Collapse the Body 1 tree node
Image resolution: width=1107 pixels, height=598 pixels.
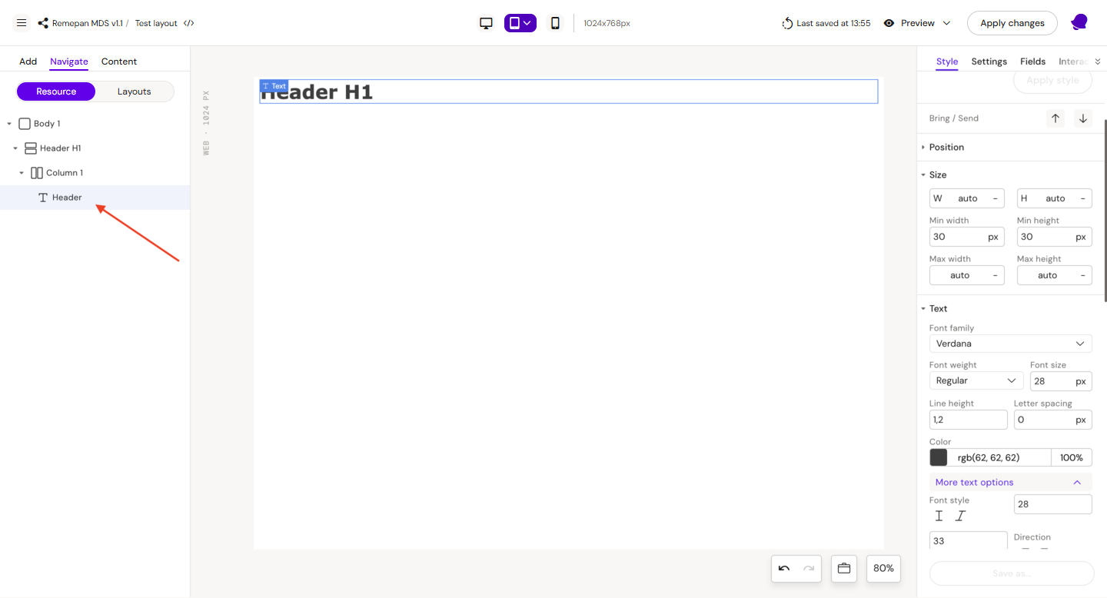pos(9,124)
